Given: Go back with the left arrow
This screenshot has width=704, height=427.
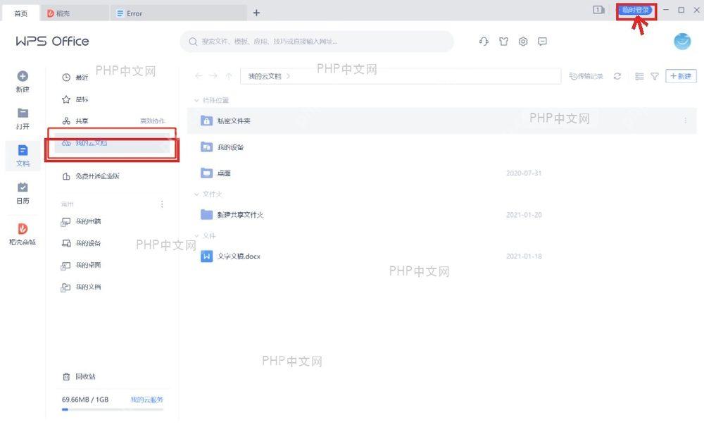Looking at the screenshot, I should 199,76.
